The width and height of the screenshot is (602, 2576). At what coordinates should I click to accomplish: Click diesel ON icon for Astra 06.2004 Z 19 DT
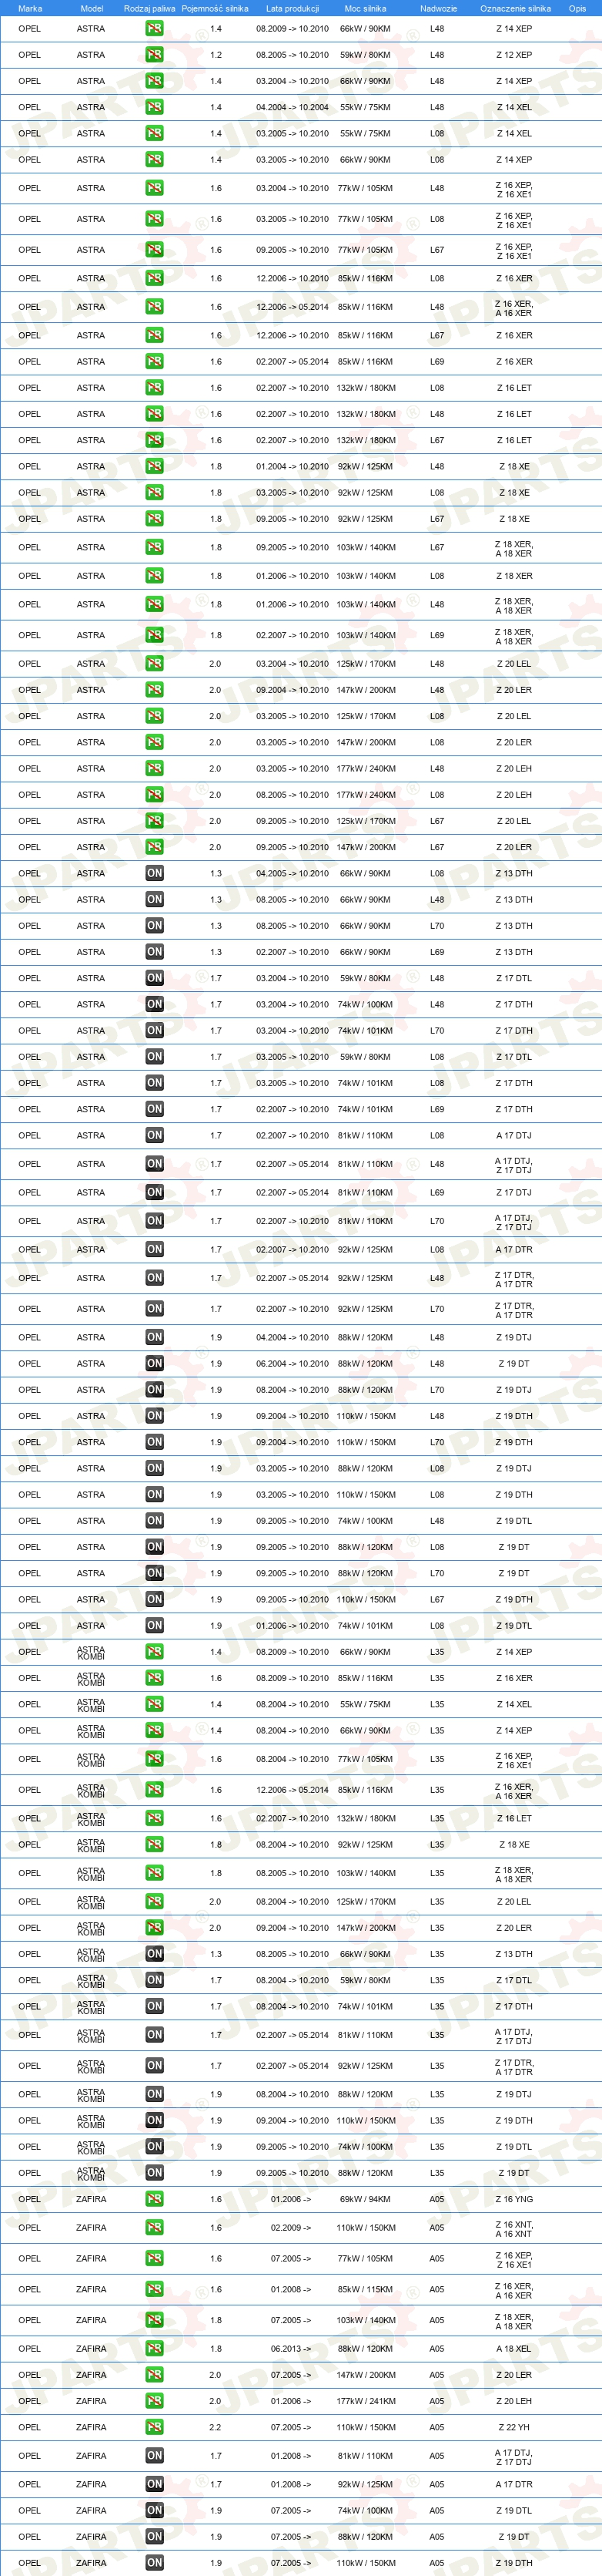[154, 1364]
